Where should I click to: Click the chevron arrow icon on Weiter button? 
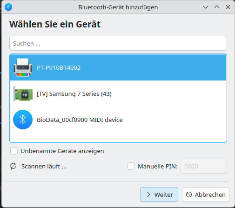[x=148, y=195]
